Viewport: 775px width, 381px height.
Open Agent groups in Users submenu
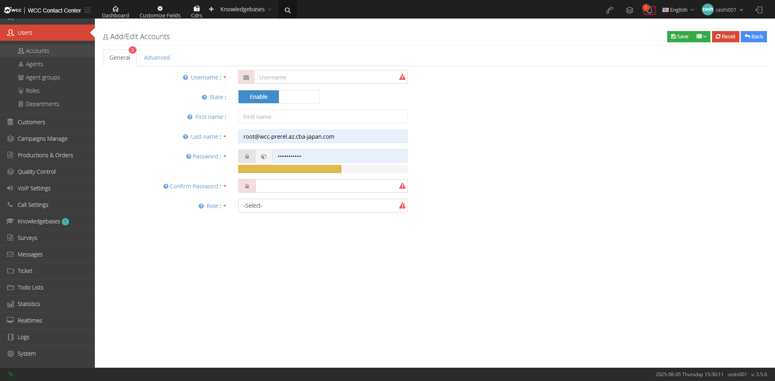coord(47,77)
